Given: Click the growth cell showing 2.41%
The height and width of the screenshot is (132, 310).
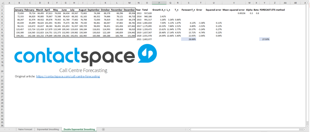Looking at the screenshot, I should [159, 16].
